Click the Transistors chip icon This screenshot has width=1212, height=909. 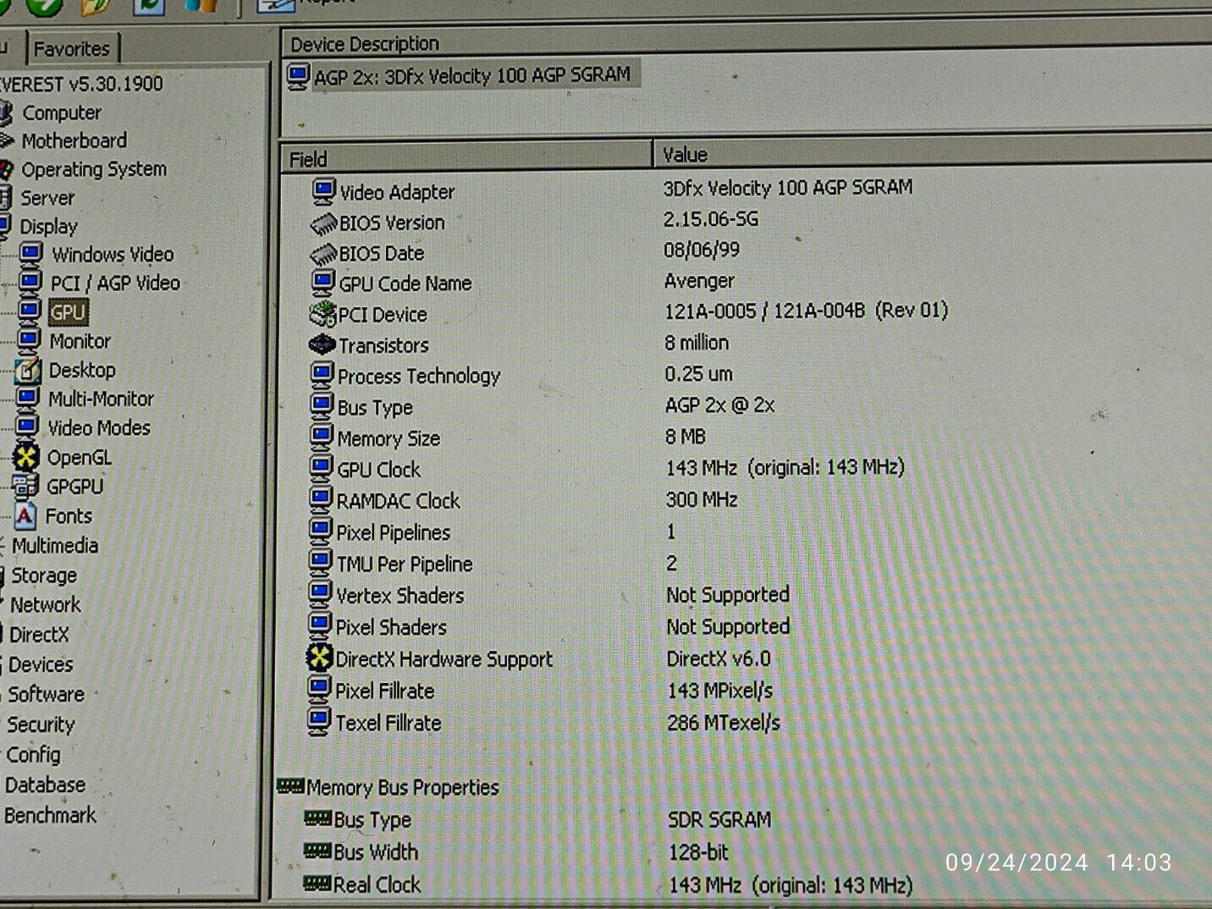(x=322, y=345)
